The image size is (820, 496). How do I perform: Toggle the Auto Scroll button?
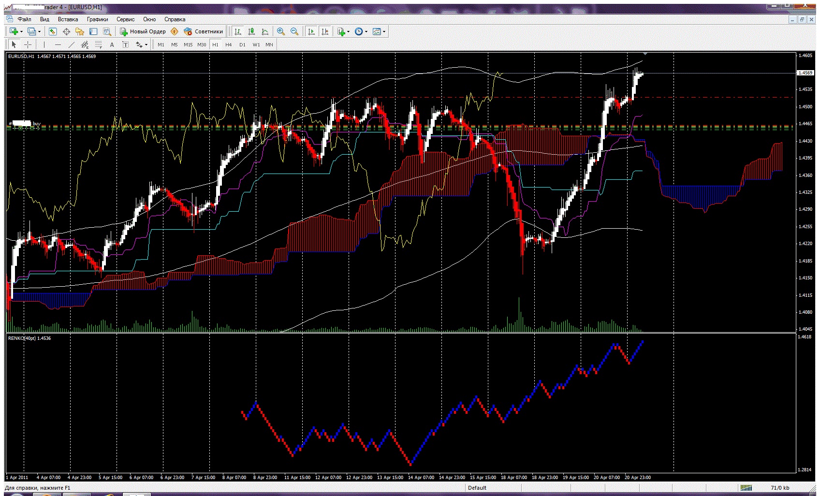point(311,31)
